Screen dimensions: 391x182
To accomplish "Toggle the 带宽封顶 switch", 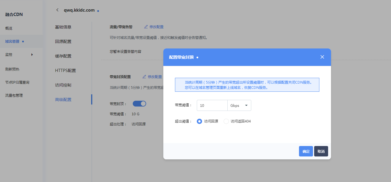I will [x=139, y=104].
